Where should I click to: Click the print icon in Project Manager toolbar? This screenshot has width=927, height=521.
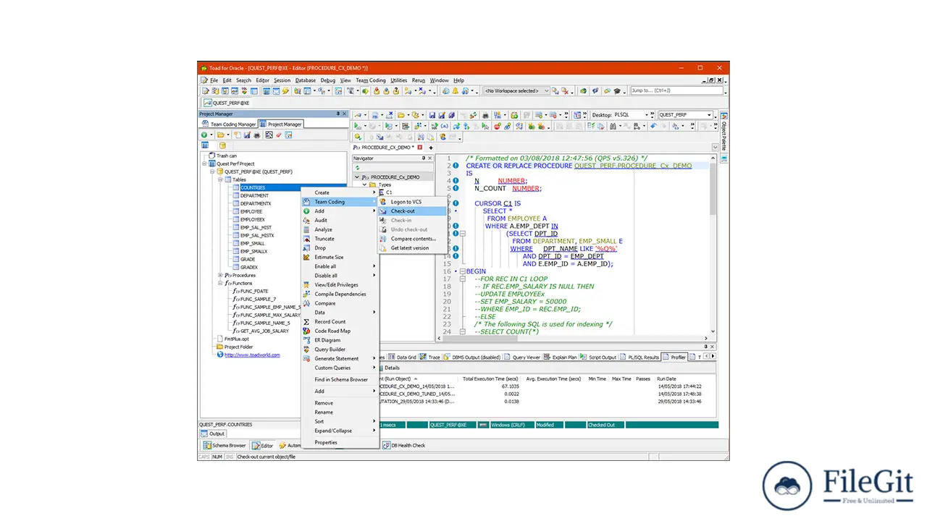click(x=256, y=135)
